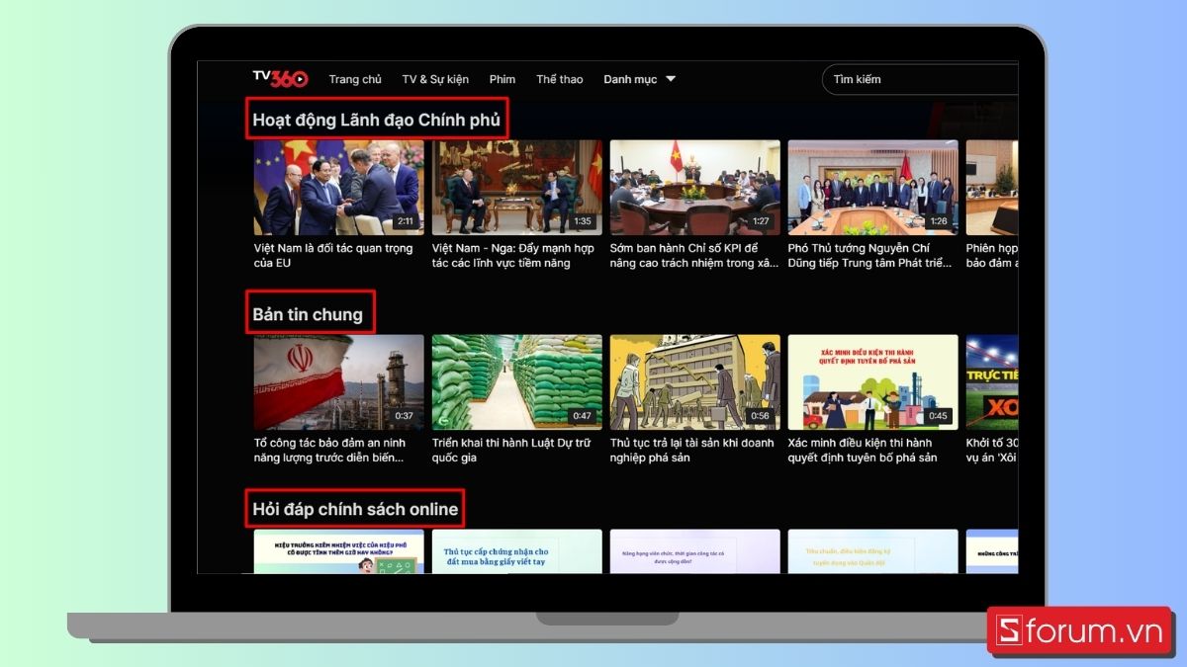Play the 'Việt Nam - Nga: Đẩy mạnh hợp tác' video

pos(515,186)
